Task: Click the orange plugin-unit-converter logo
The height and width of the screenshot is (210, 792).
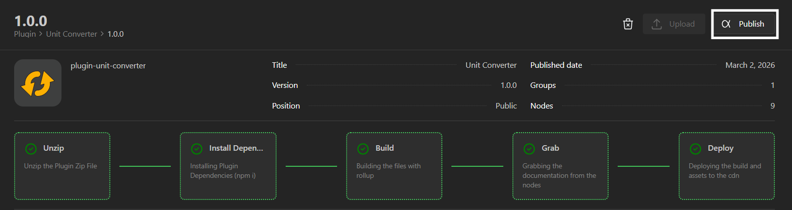Action: pyautogui.click(x=38, y=83)
